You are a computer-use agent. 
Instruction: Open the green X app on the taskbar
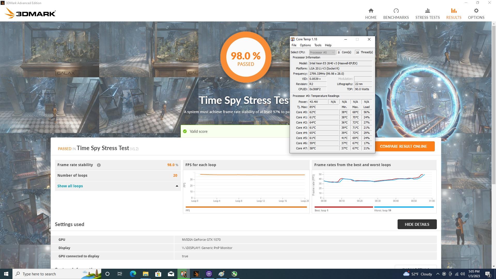[234, 274]
